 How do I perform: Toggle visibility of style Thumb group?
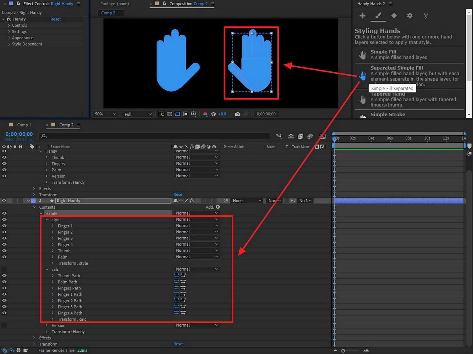(4, 250)
